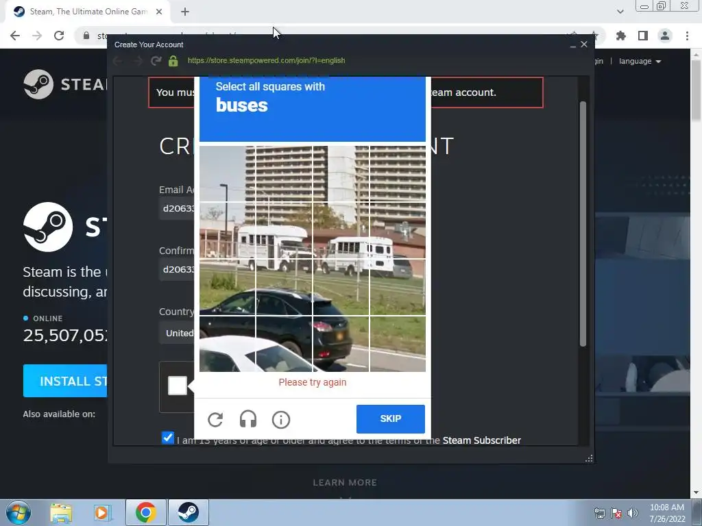Select captcha tile with SUV tail light
This screenshot has height=526, width=702.
[341, 344]
